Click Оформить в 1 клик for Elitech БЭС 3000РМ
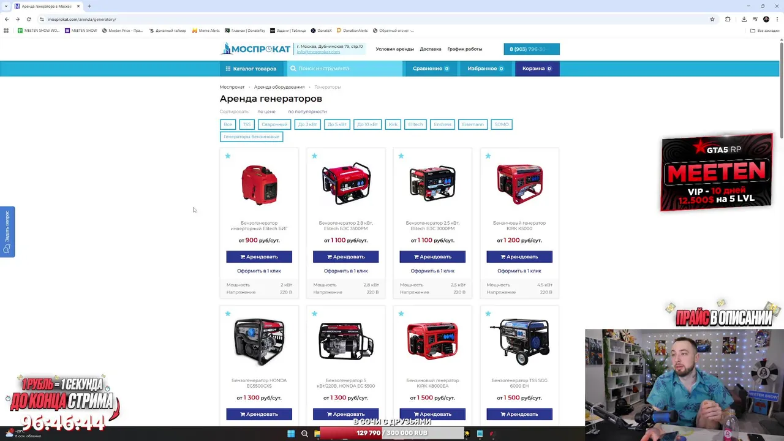Viewport: 784px width, 441px height. pyautogui.click(x=432, y=271)
